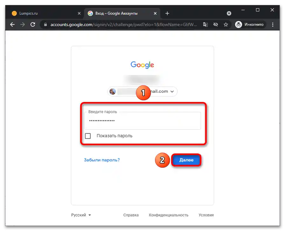Screen dimensions: 285x231
Task: Expand the account switcher chevron
Action: point(172,91)
